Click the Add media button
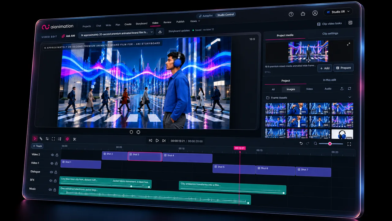Screen dimensions: 392x221 click(325, 68)
